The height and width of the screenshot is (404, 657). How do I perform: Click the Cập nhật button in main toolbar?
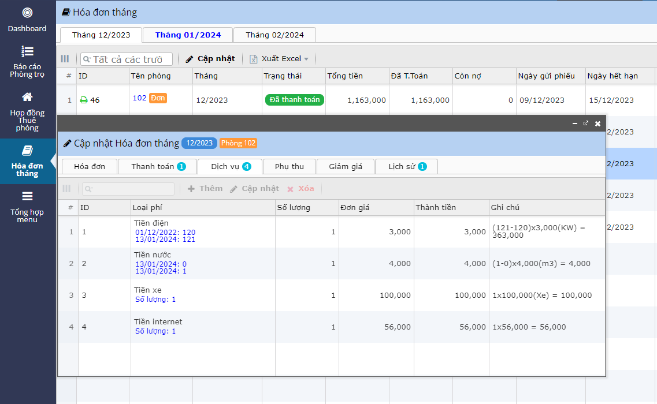tap(210, 59)
